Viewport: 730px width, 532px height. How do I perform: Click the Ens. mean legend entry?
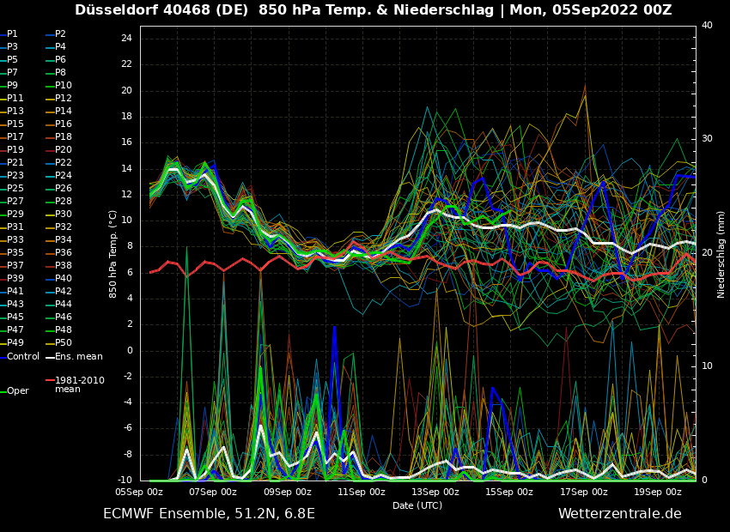point(78,356)
